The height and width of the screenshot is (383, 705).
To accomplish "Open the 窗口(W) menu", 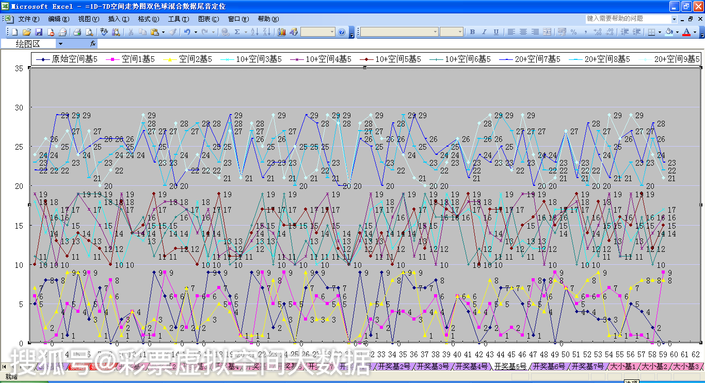I will point(238,19).
